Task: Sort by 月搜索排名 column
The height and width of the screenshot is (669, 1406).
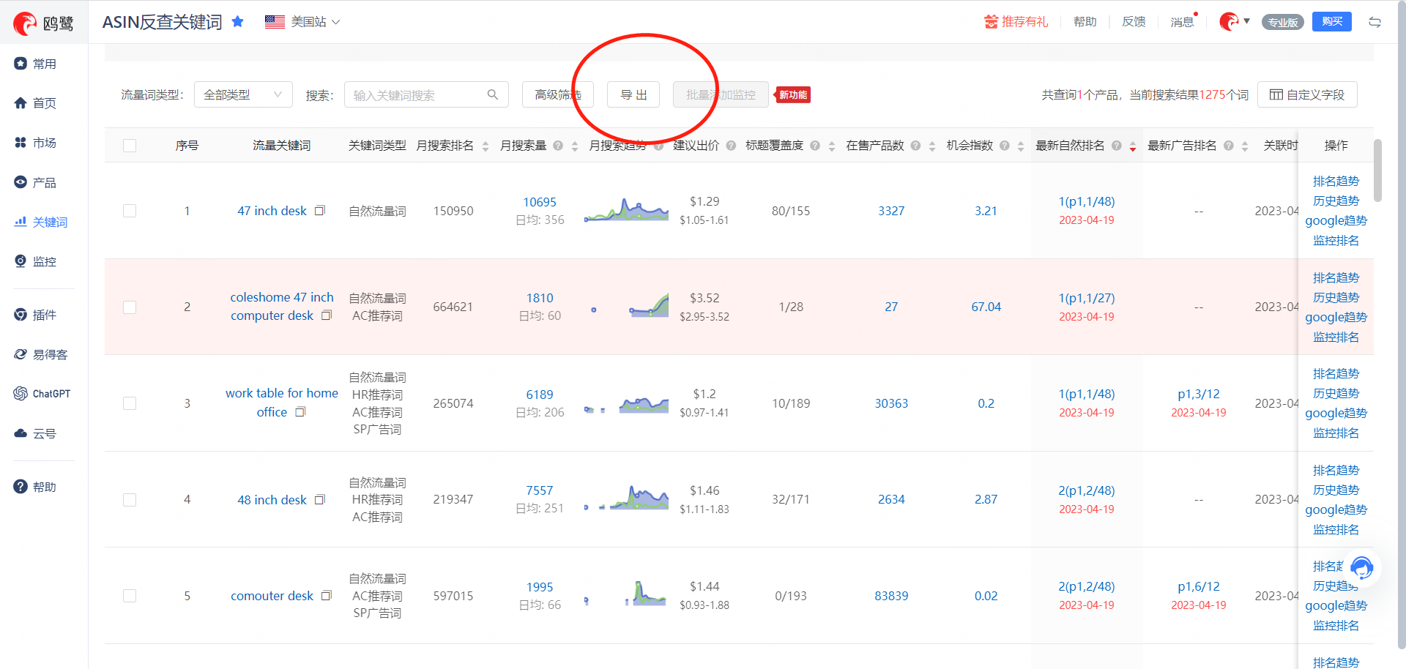Action: 485,146
